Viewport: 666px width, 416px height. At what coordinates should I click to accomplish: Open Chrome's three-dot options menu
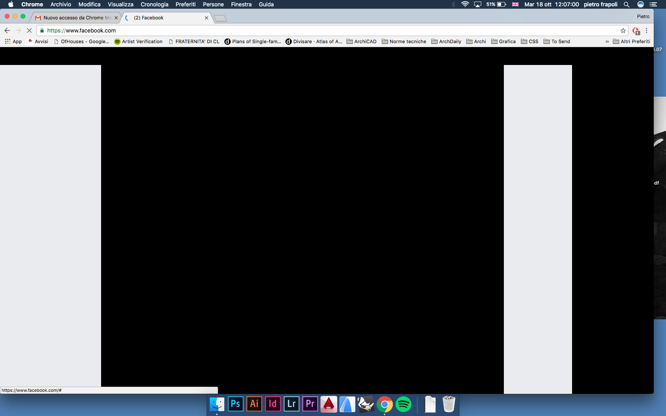pyautogui.click(x=647, y=31)
